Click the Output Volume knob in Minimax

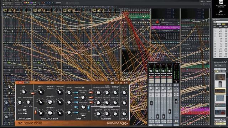click(124, 92)
